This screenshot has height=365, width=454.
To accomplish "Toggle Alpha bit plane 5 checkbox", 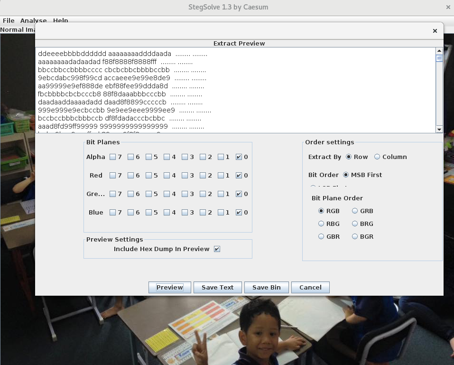I will [148, 157].
